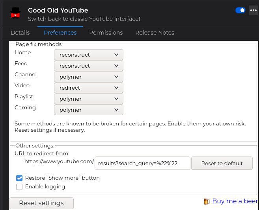
Task: Open the three-dots more options menu
Action: point(253,10)
